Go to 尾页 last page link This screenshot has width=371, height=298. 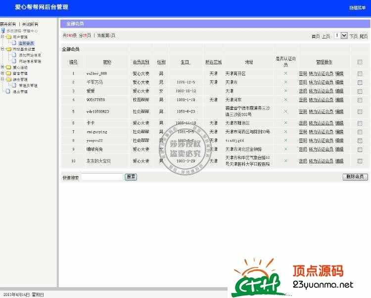tap(364, 36)
